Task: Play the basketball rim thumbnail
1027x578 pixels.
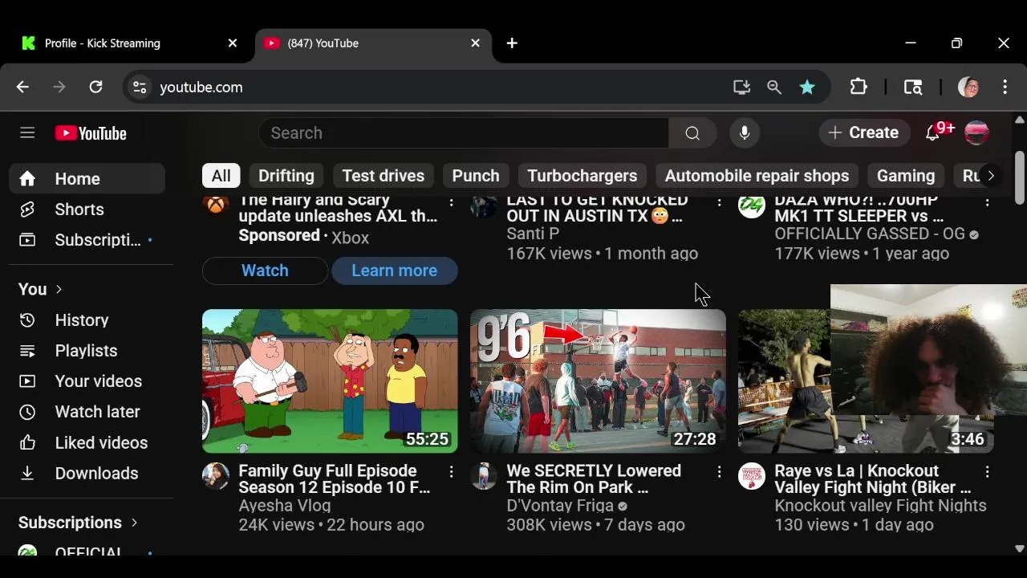Action: click(598, 381)
